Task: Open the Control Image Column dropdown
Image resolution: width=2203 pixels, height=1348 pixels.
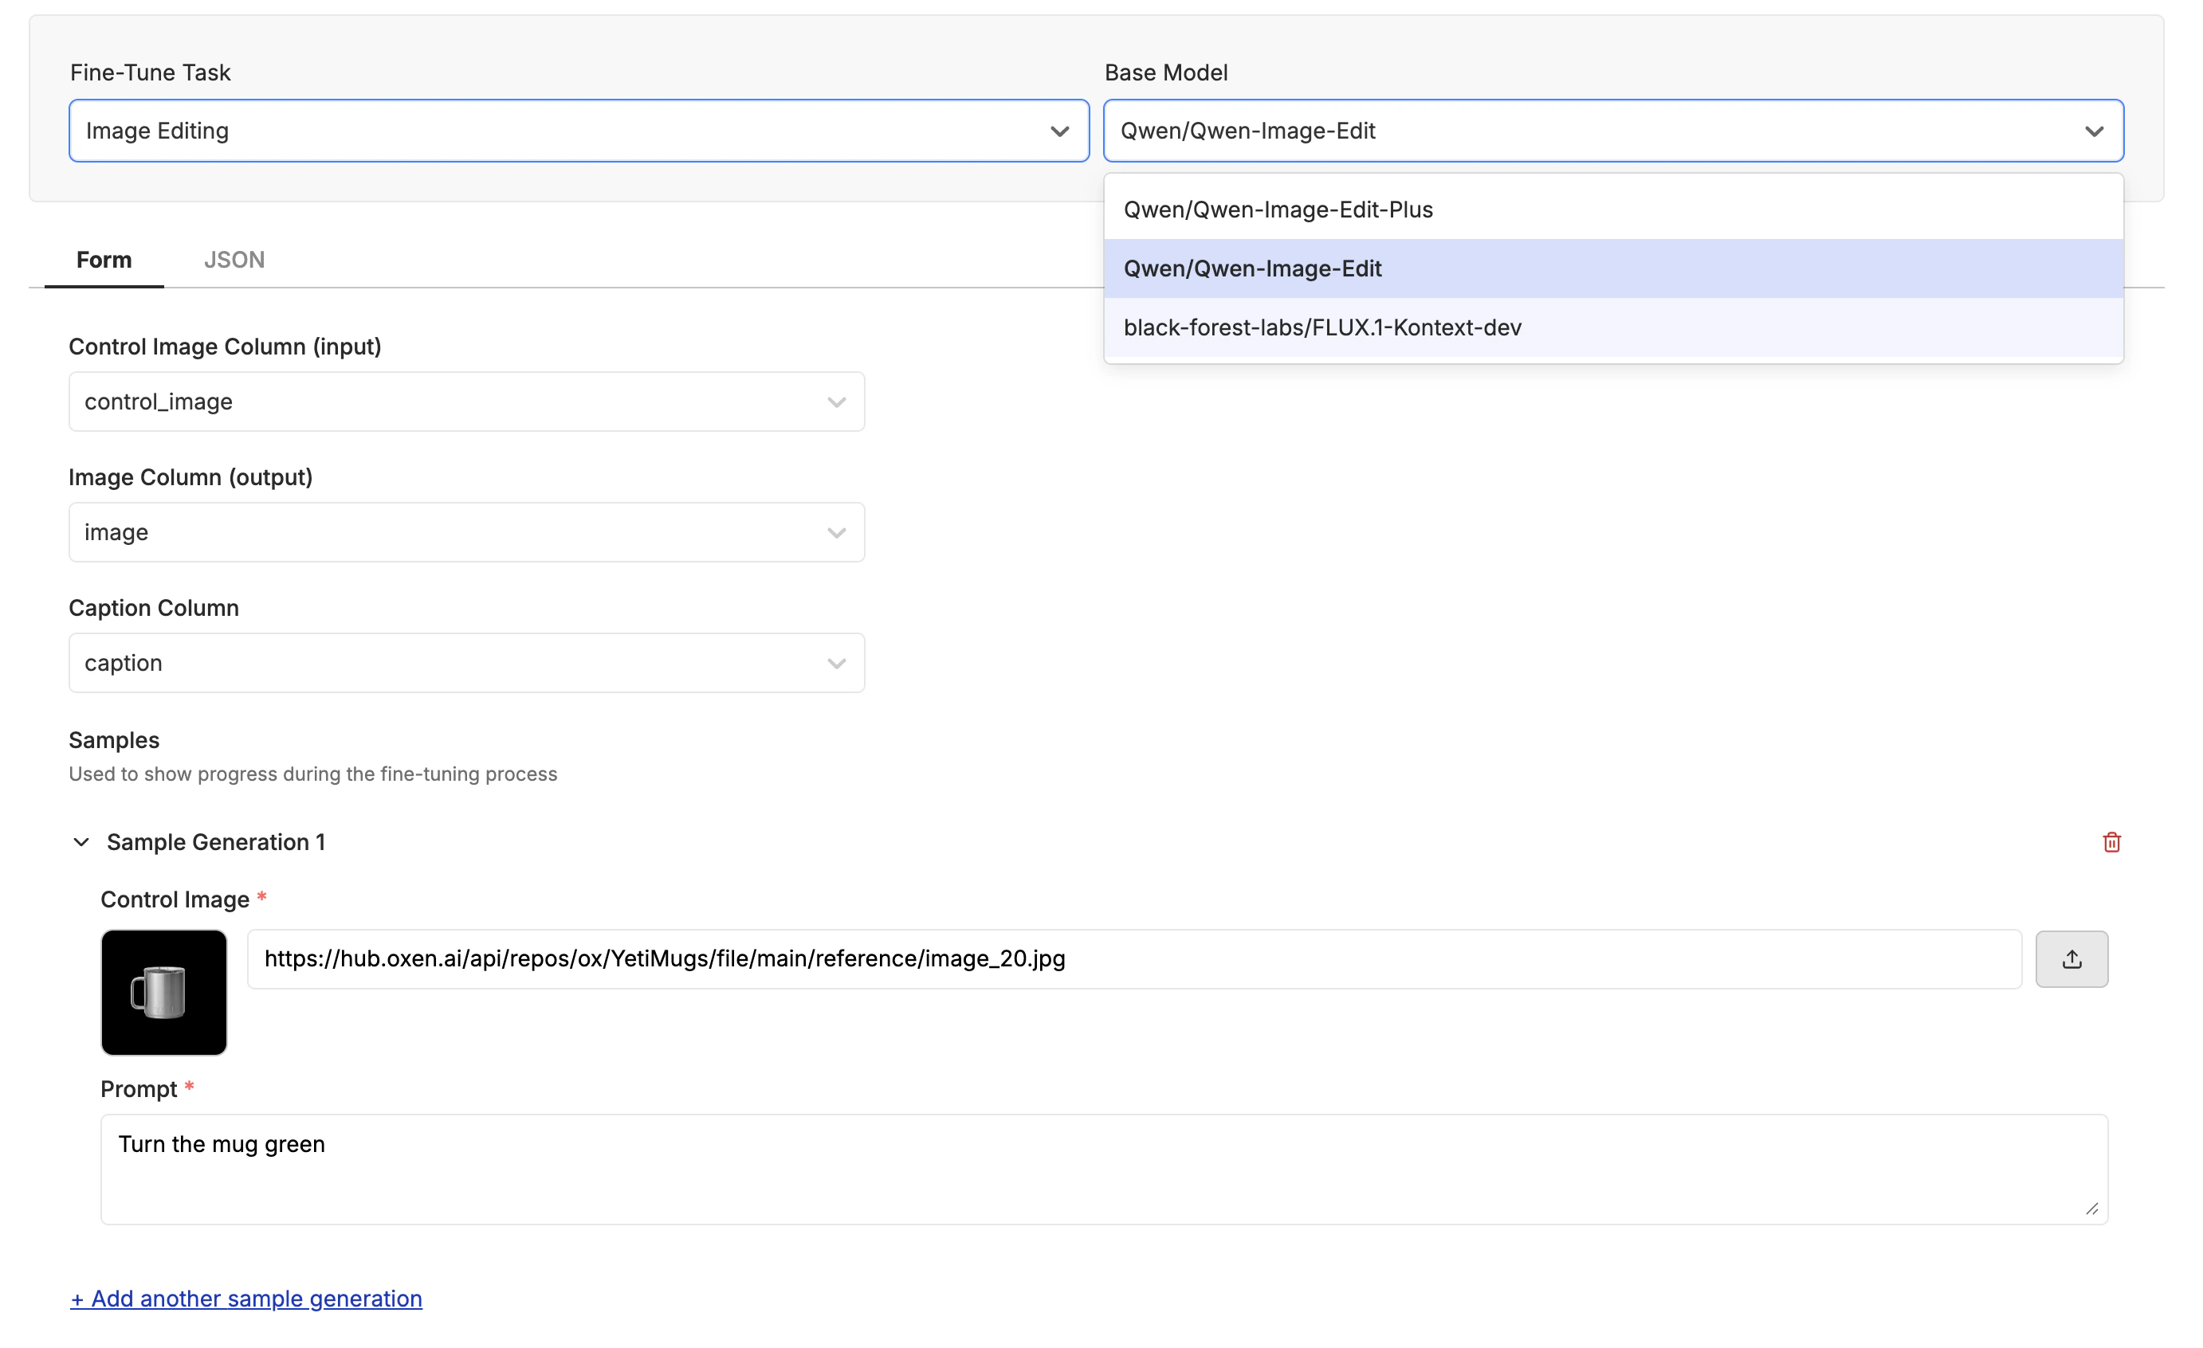Action: pos(465,402)
